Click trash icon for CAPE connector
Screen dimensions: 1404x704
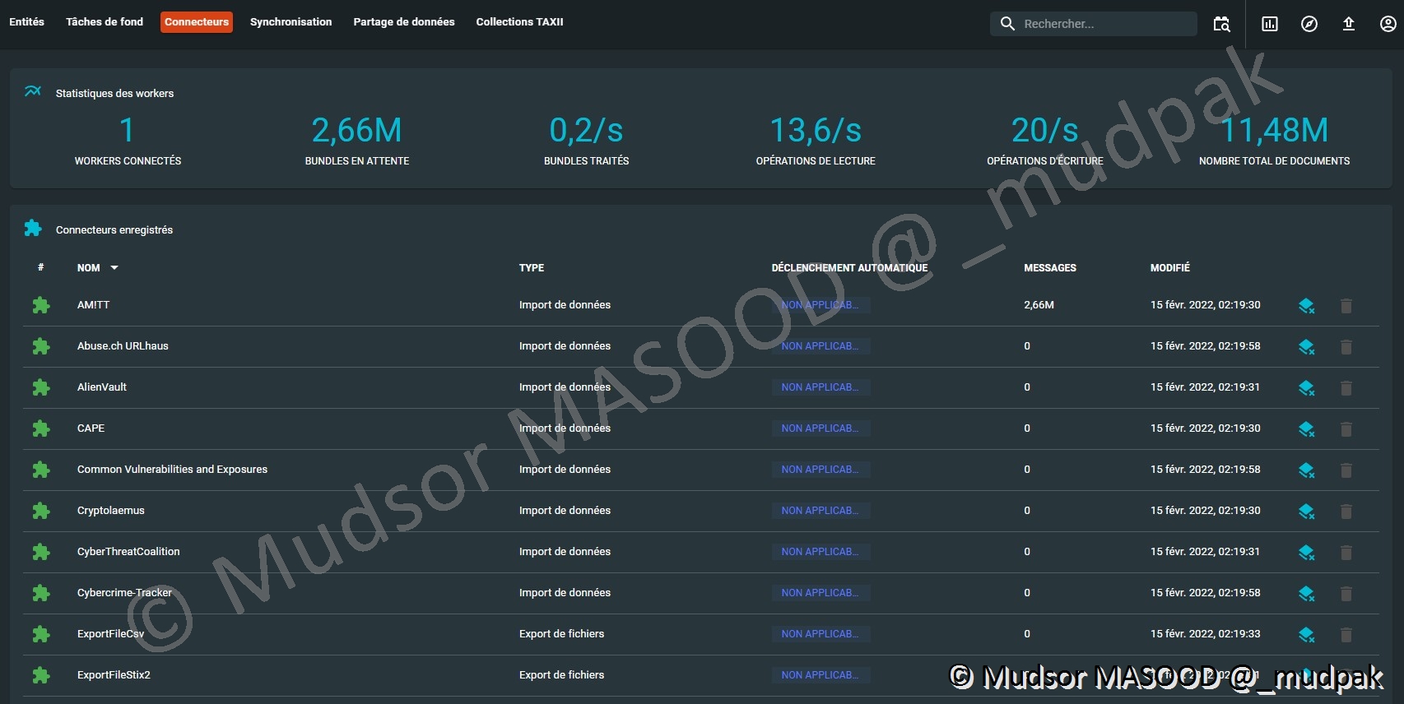1346,429
